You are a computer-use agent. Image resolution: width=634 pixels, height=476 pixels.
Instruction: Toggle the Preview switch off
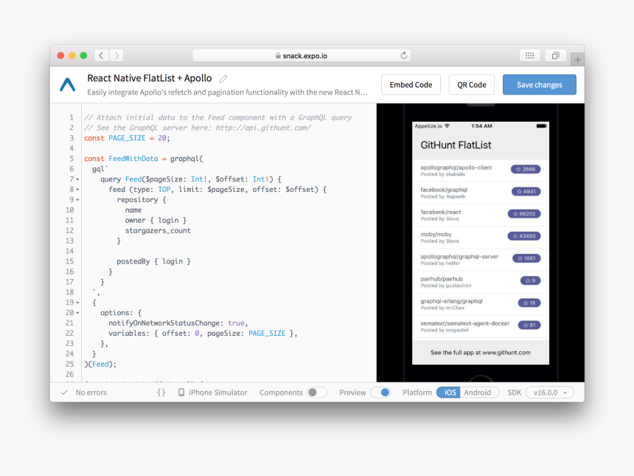point(380,392)
